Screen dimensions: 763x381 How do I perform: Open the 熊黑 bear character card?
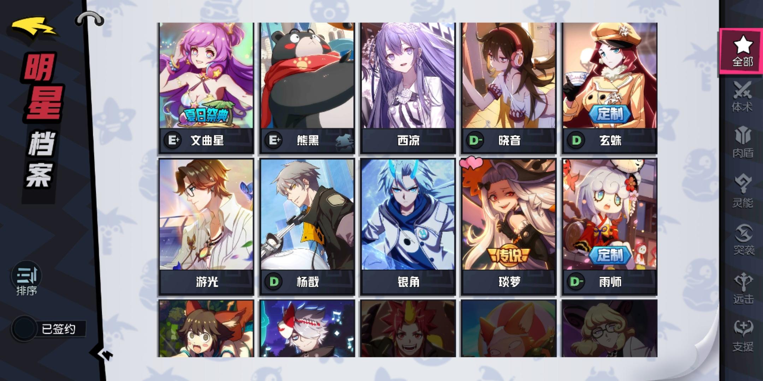point(307,88)
